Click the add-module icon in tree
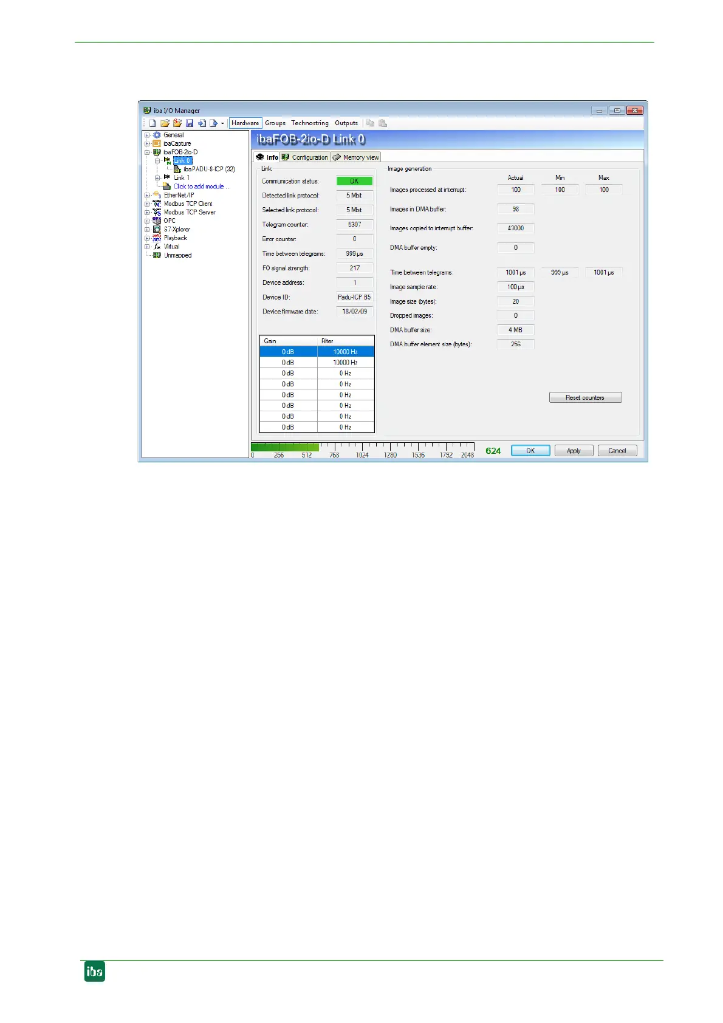The width and height of the screenshot is (723, 1023). tap(167, 186)
